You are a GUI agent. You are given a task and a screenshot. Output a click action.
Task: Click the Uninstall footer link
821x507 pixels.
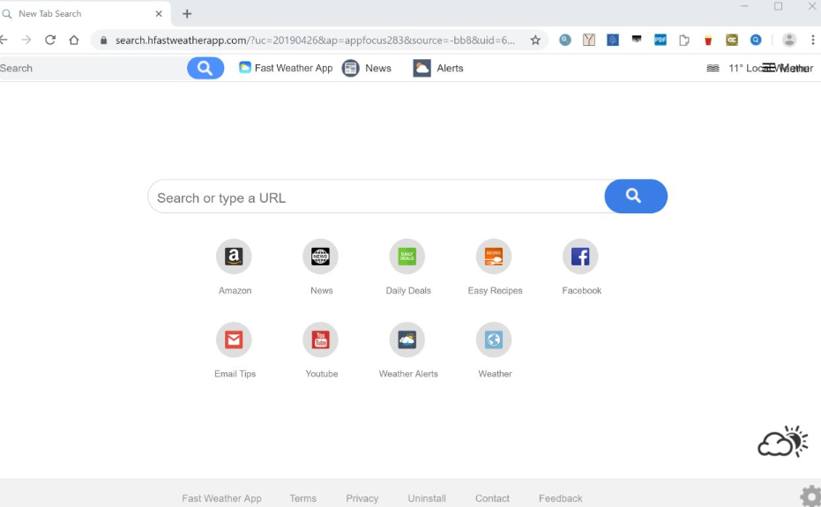427,498
